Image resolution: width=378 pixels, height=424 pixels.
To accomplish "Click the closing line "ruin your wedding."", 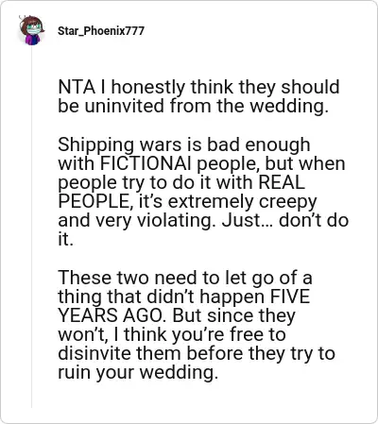I will pos(138,372).
